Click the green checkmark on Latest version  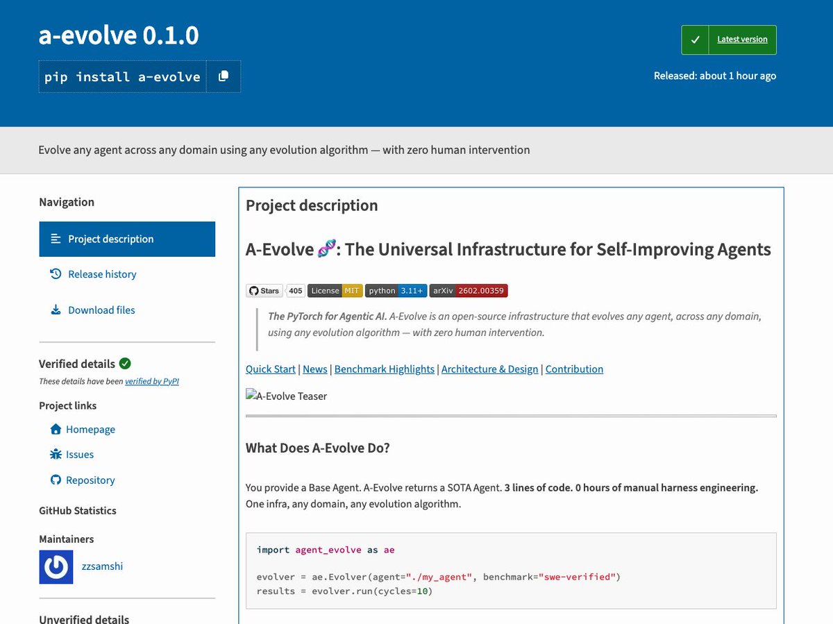(x=696, y=40)
